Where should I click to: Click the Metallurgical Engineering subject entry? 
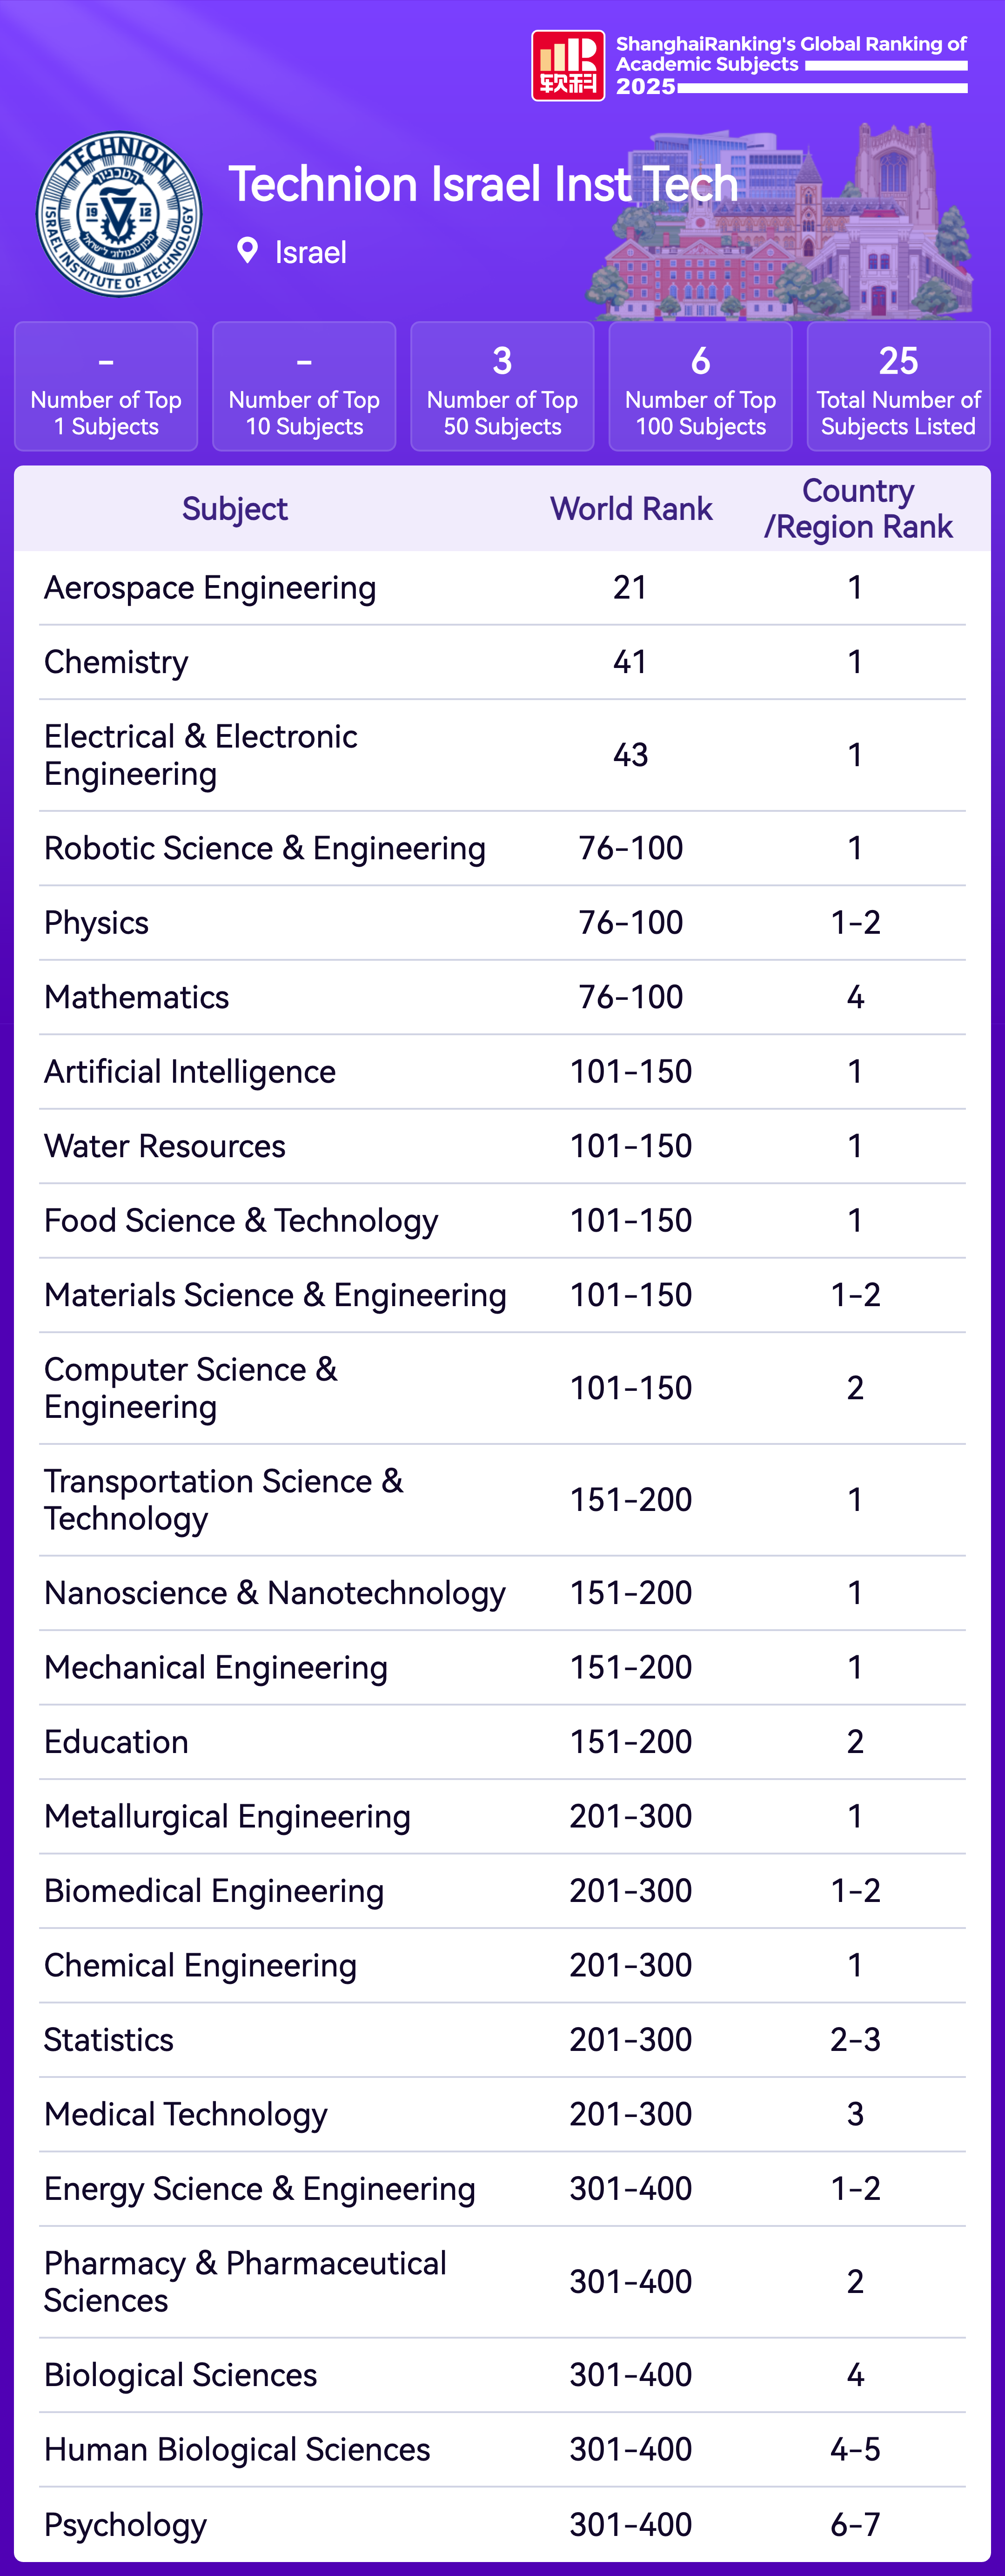click(x=227, y=1817)
